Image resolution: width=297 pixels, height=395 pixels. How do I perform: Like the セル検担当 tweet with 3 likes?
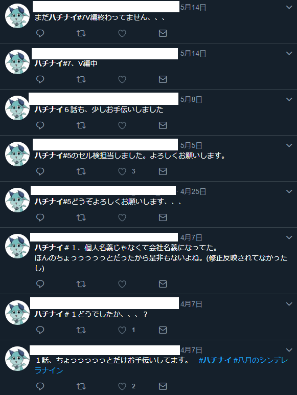point(122,171)
